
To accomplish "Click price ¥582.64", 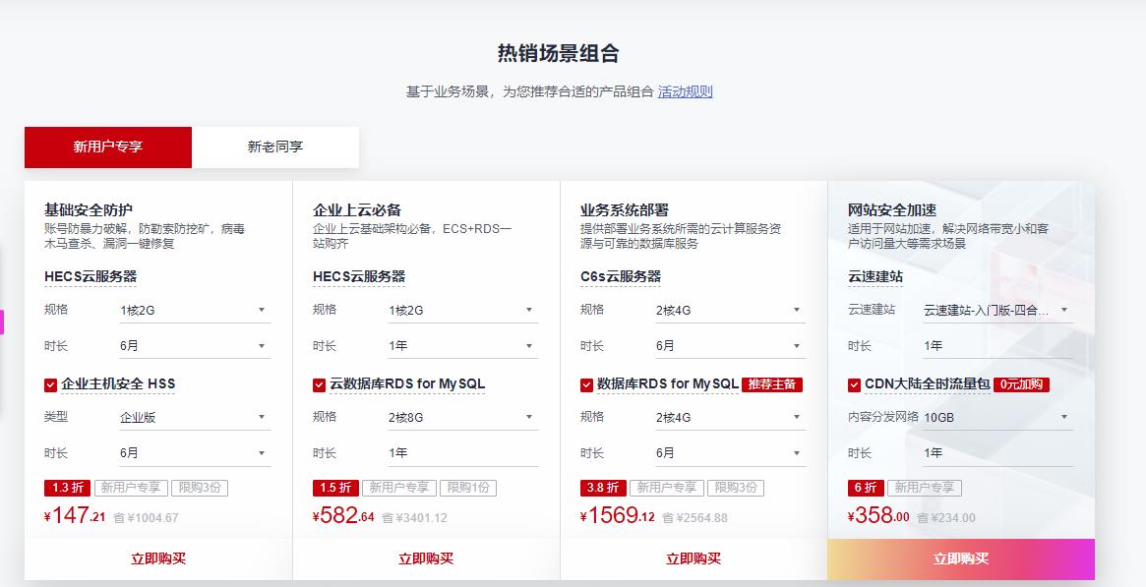I will pyautogui.click(x=343, y=515).
